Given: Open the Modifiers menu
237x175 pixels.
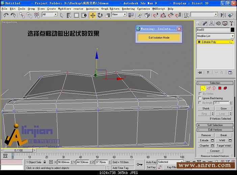Looking at the screenshot, I should (x=64, y=9).
